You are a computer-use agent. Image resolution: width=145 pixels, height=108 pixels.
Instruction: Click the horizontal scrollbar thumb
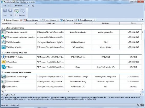pos(69,92)
